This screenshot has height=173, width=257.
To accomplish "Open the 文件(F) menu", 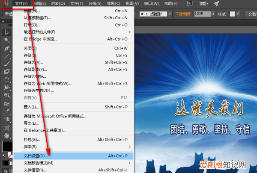I will (21, 3).
